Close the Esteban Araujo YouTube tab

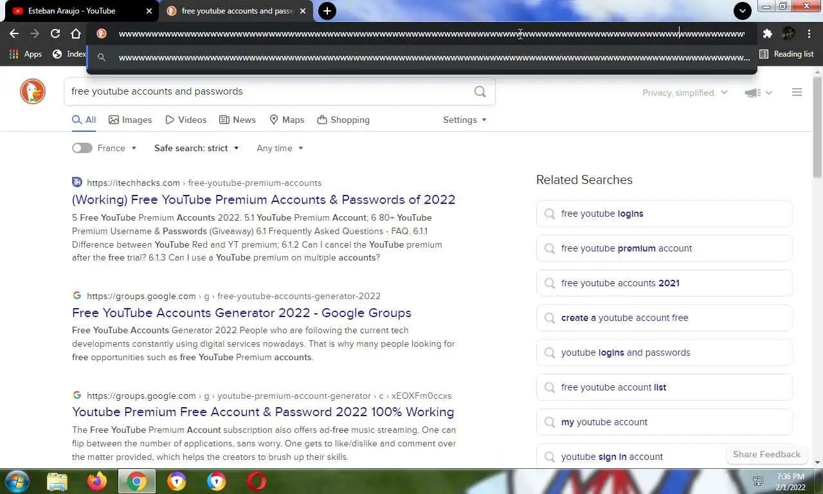[149, 11]
